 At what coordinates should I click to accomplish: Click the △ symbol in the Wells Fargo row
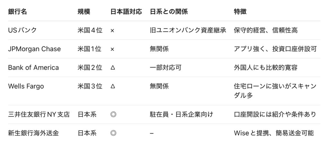coord(112,86)
